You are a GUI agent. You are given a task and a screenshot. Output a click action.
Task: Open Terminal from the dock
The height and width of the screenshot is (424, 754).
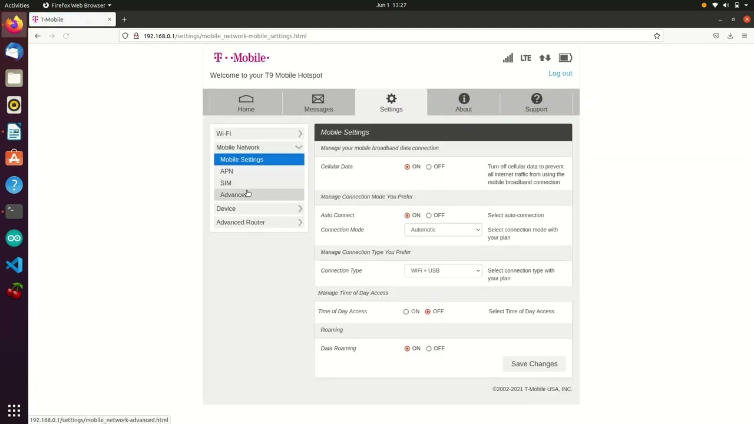tap(14, 211)
